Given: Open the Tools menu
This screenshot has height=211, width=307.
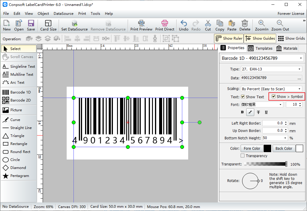Looking at the screenshot, I should [95, 14].
